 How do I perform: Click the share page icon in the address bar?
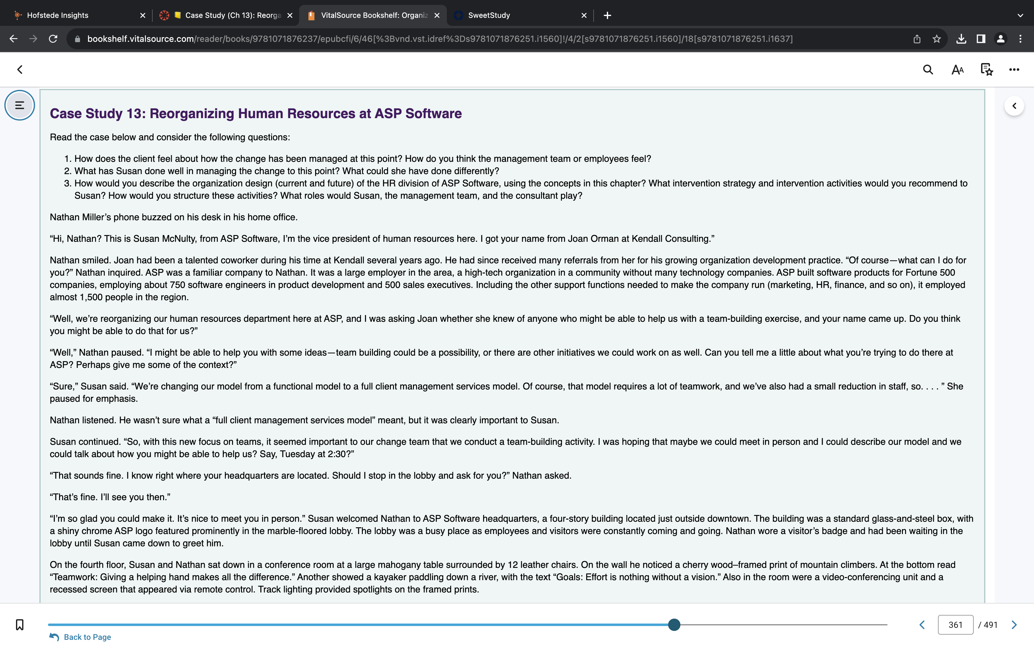click(917, 39)
